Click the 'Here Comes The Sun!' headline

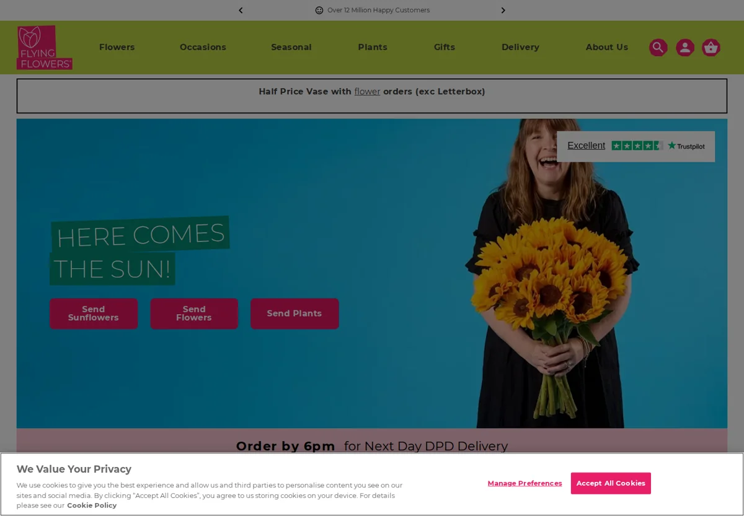(x=140, y=251)
